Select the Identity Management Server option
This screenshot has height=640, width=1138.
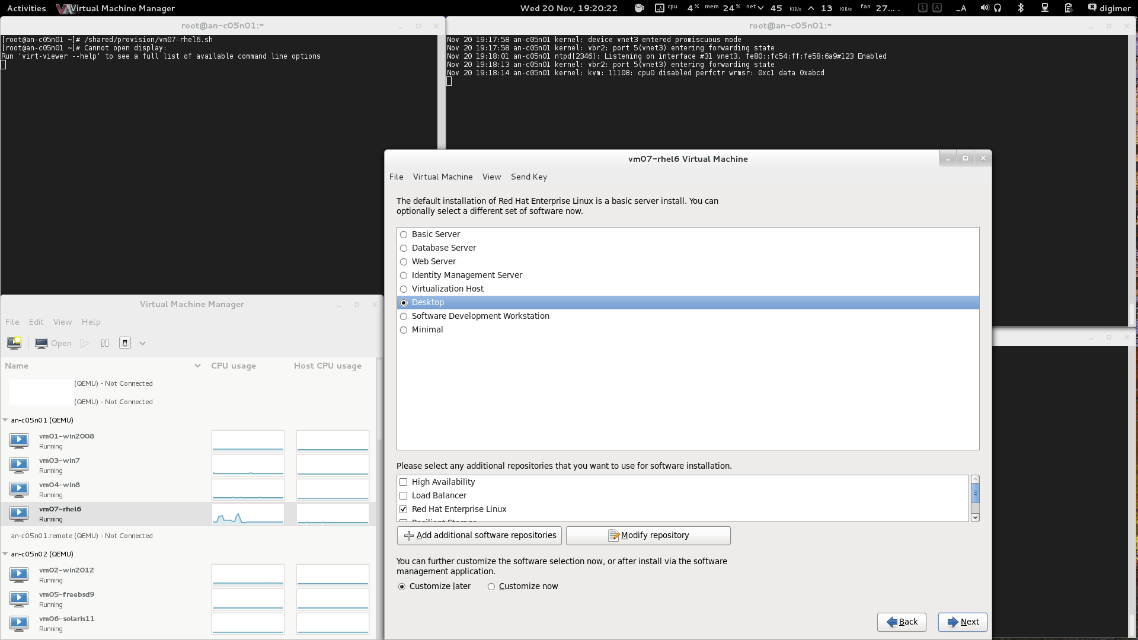[404, 276]
